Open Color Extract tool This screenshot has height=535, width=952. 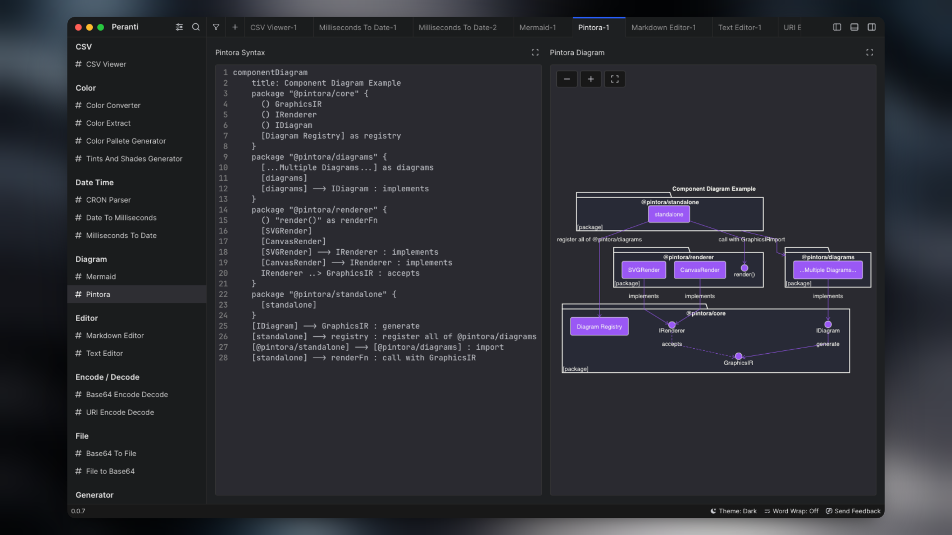click(x=137, y=123)
